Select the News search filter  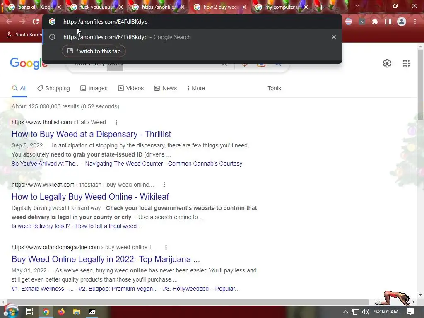166,88
